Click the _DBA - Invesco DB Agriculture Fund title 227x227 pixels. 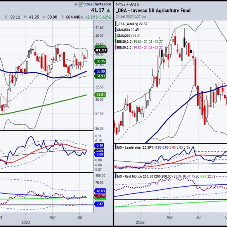coord(153,10)
